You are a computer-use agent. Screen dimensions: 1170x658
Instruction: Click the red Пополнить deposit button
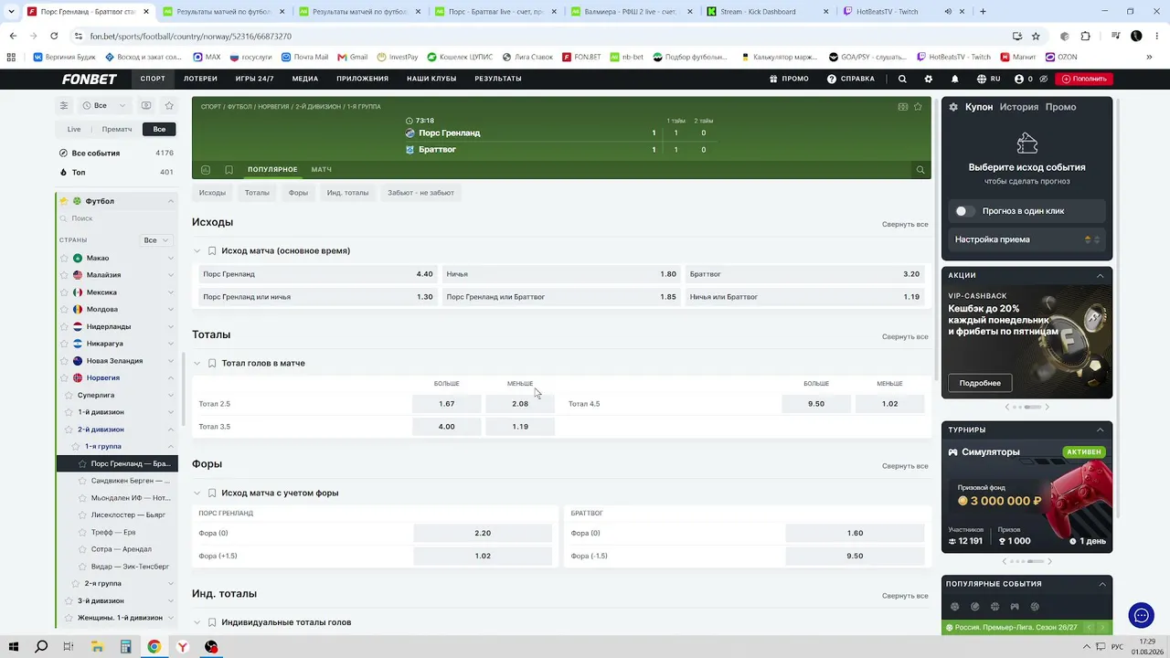pos(1084,79)
